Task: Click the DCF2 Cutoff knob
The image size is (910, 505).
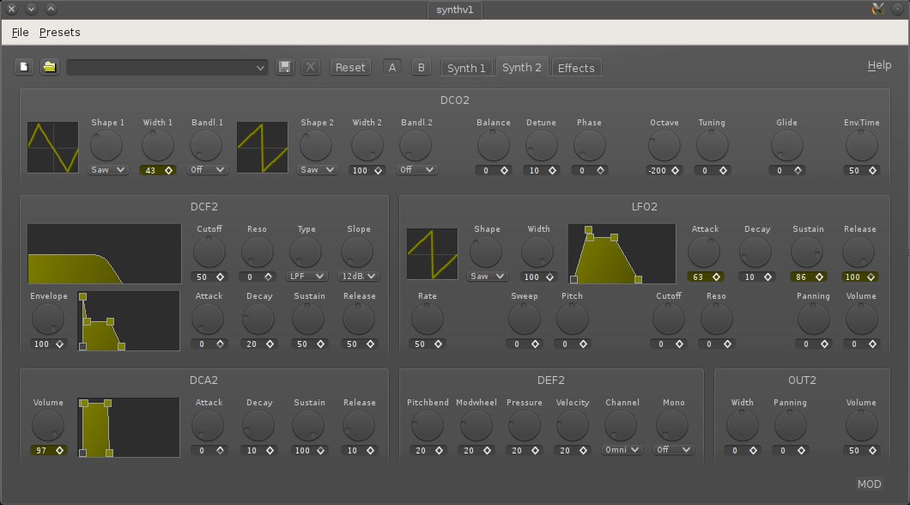Action: pos(209,252)
